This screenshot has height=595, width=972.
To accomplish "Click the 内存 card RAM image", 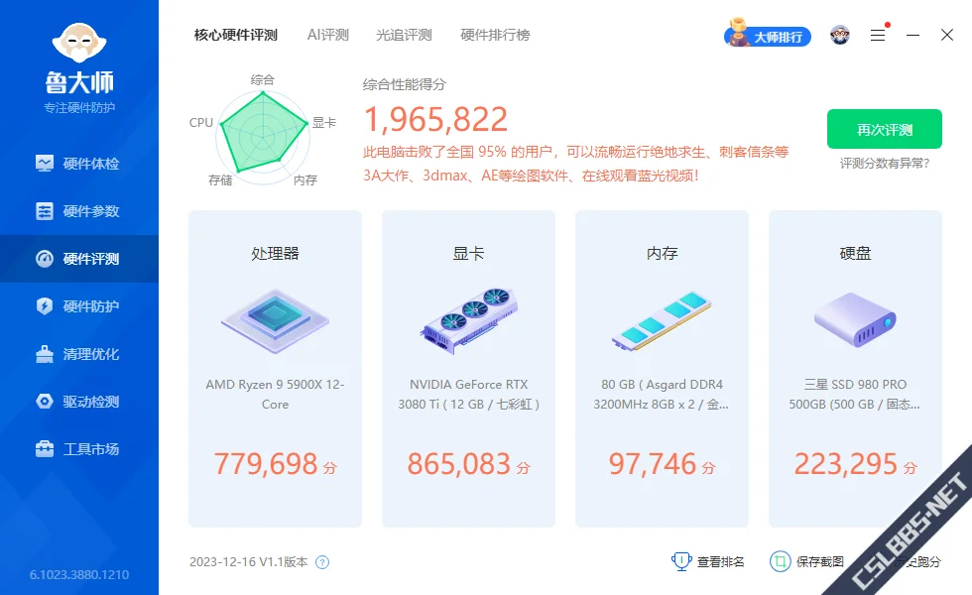I will tap(663, 321).
